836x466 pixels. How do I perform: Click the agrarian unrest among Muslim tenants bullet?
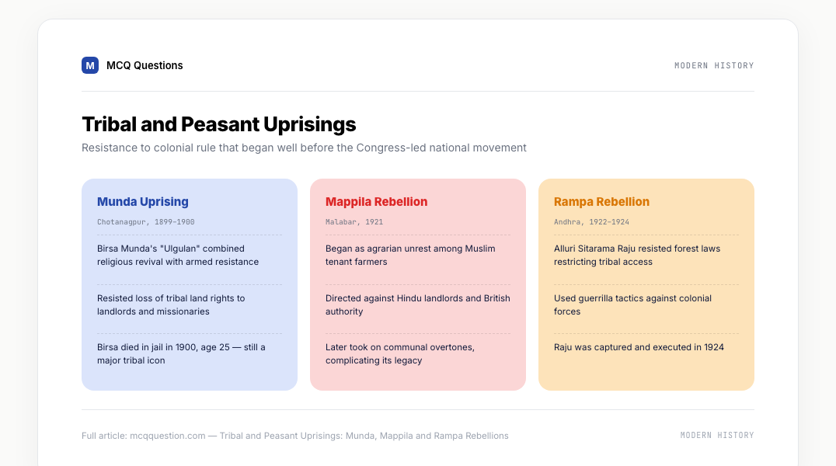(x=410, y=255)
